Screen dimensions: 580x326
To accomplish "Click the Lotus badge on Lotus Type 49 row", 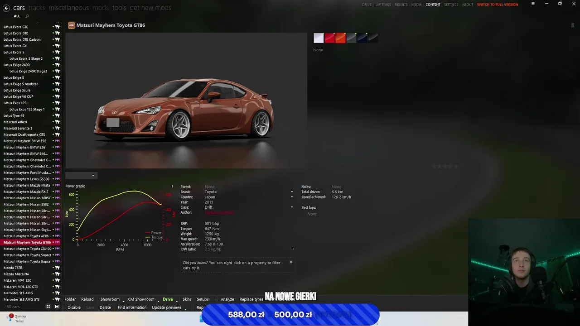I will coord(57,115).
